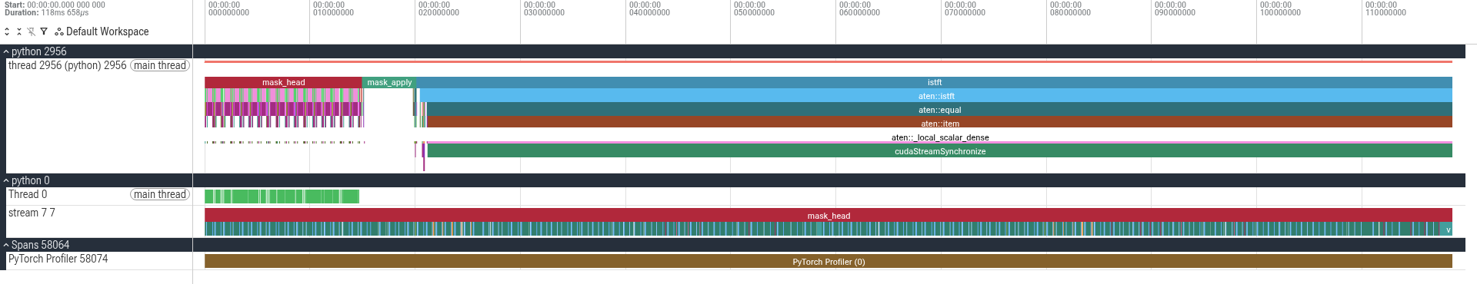Collapse the Spans 58064 group
The width and height of the screenshot is (1477, 284).
click(6, 245)
